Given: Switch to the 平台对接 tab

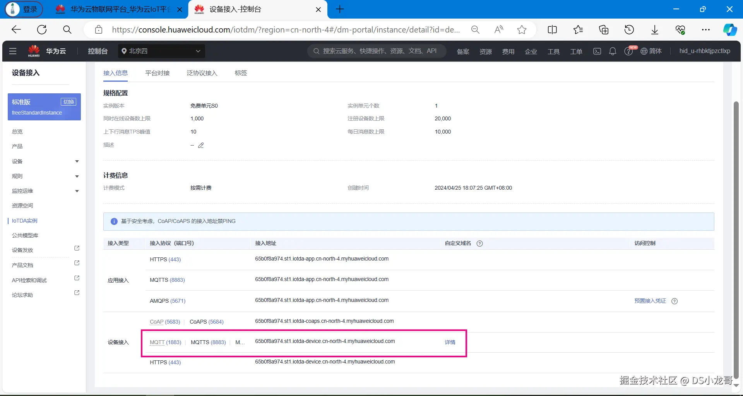Looking at the screenshot, I should click(158, 73).
